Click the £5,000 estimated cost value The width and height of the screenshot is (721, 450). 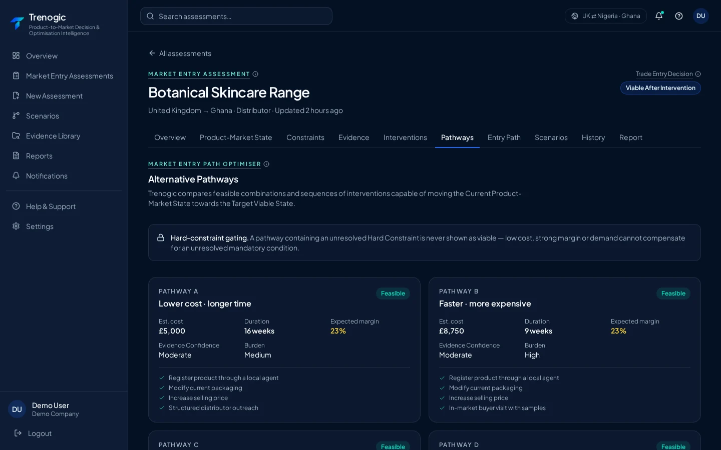pos(172,331)
